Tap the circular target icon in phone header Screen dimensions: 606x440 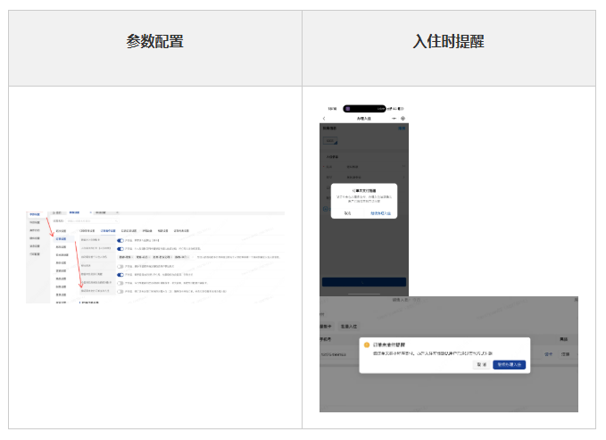(403, 119)
